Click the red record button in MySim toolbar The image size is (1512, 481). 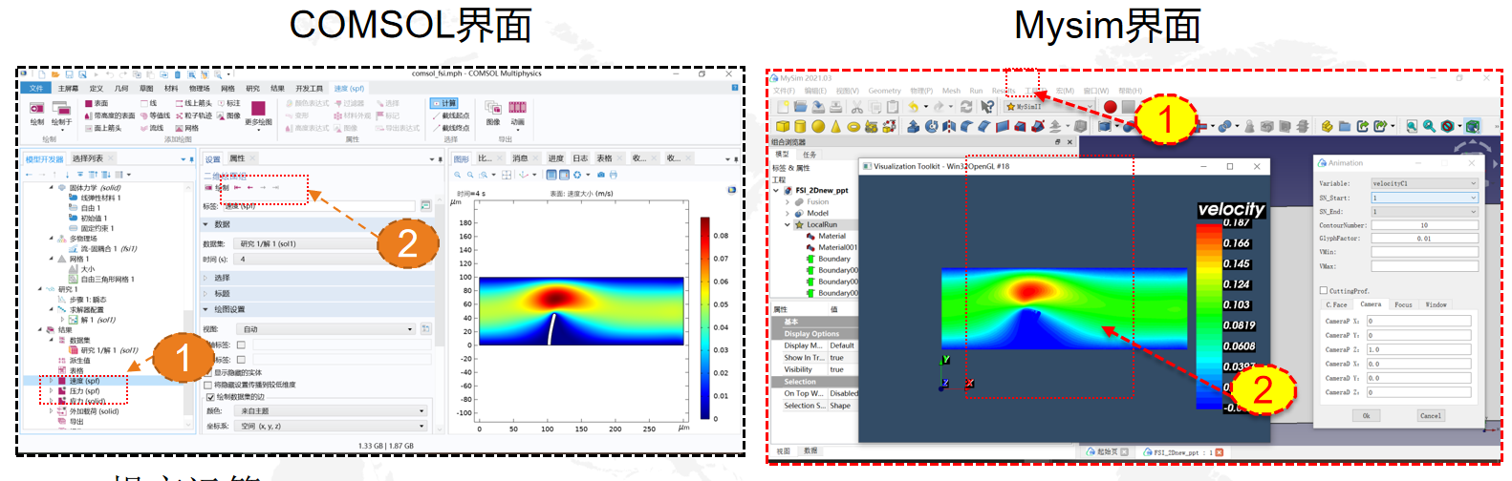click(x=1110, y=107)
